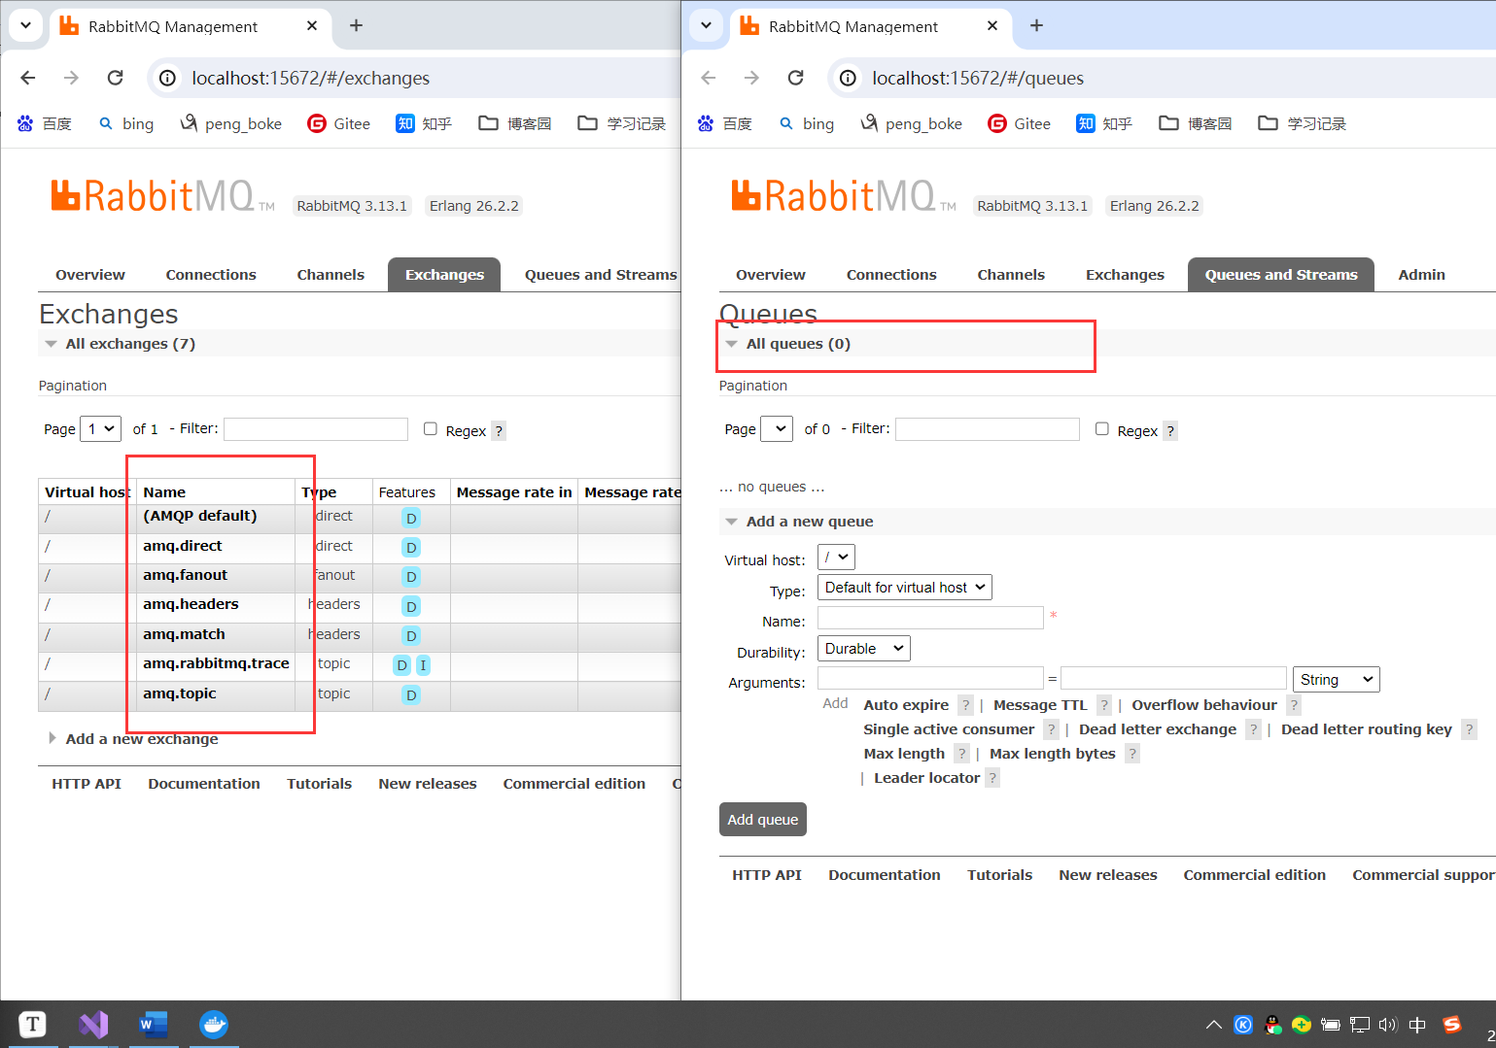Open help for Message TTL argument
Viewport: 1496px width, 1048px height.
click(x=1104, y=705)
